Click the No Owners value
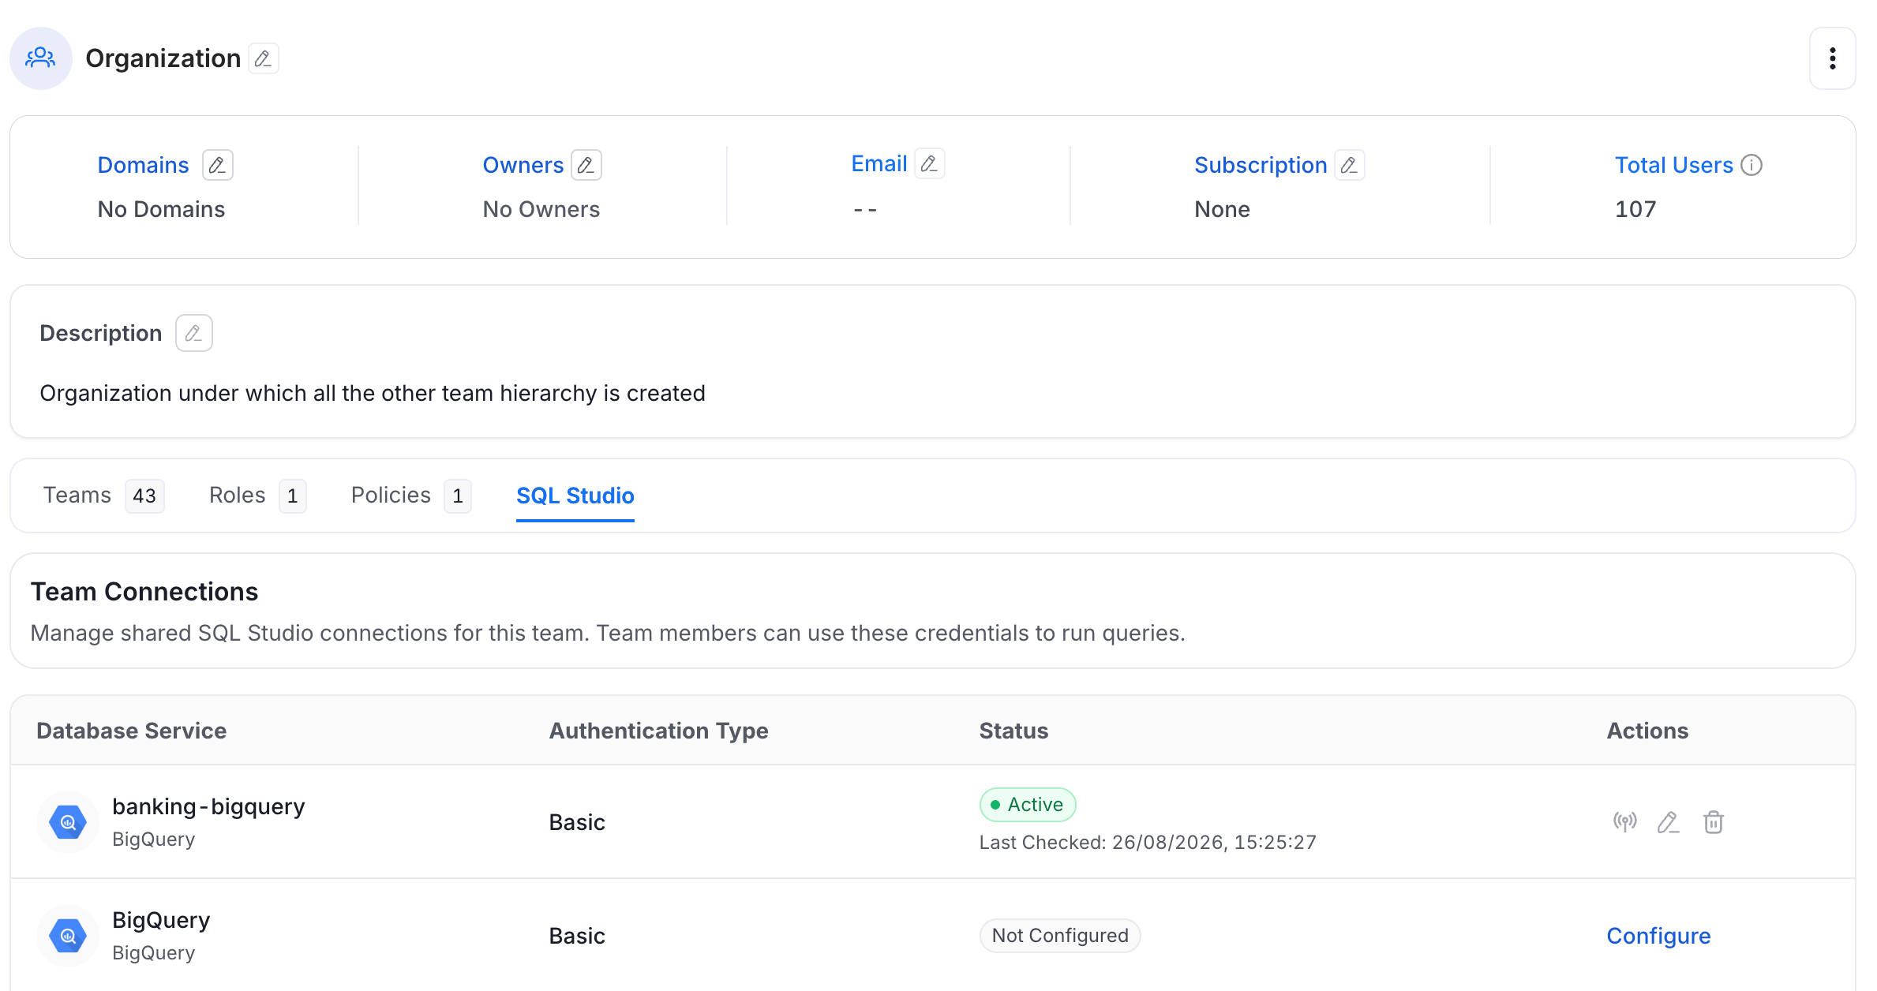 click(x=541, y=209)
